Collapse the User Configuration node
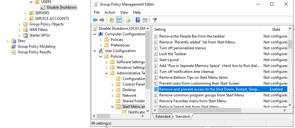295x128 pixels. [x=96, y=51]
